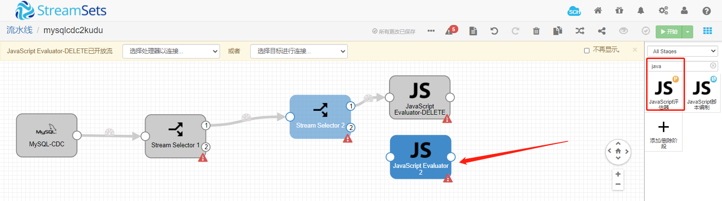Delete selected stage with trash icon

click(x=537, y=31)
